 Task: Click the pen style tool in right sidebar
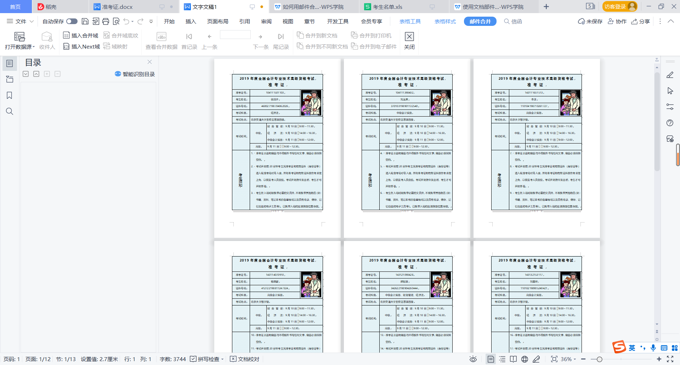coord(670,75)
